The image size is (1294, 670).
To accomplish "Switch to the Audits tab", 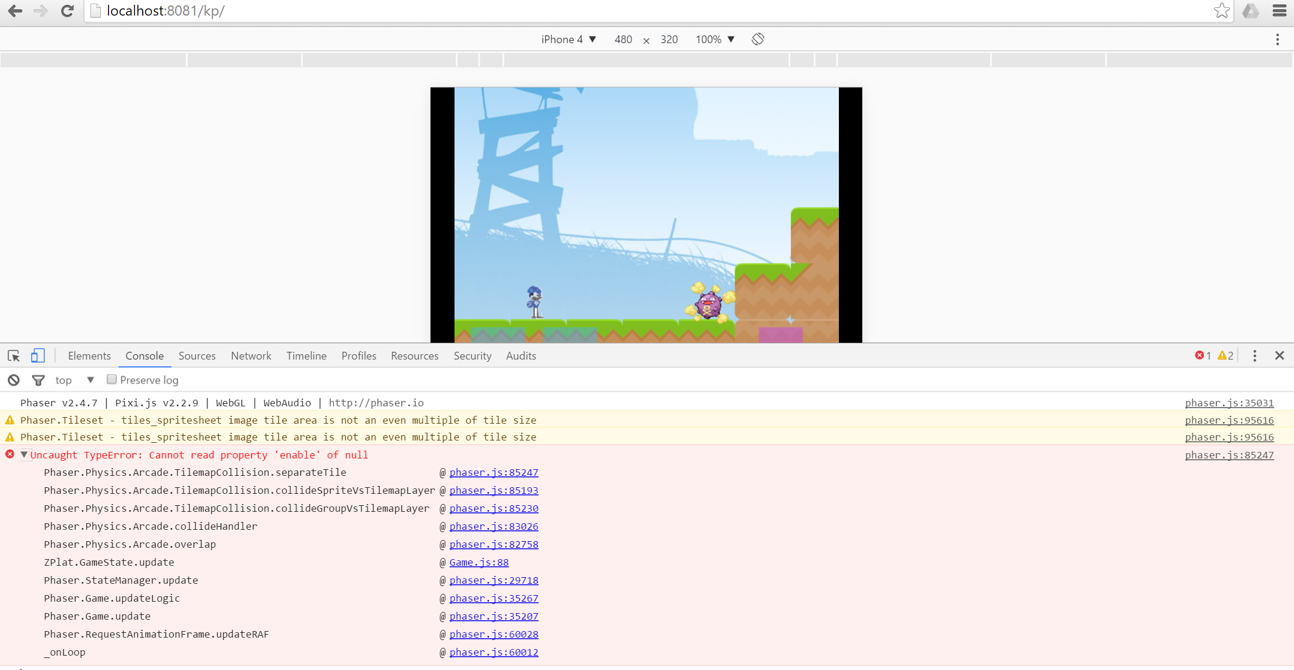I will [x=521, y=356].
